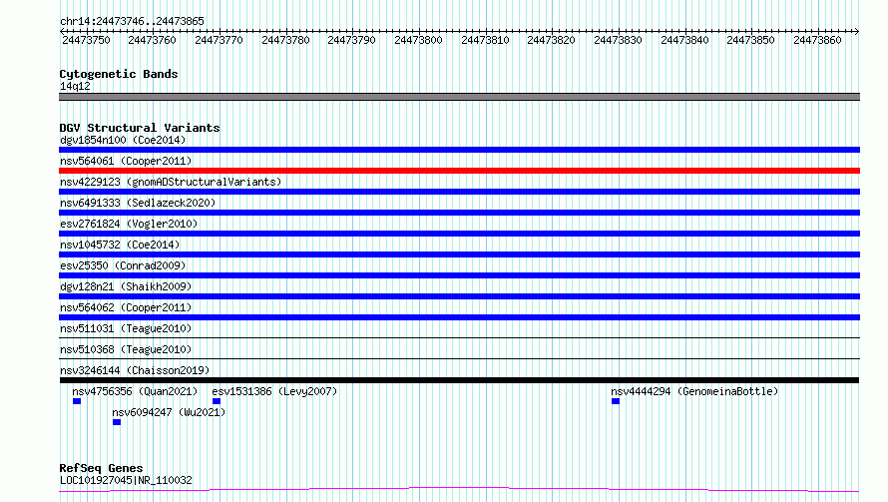This screenshot has height=502, width=888.
Task: Click the dgv1854n100 (Coe2014) label
Action: coord(123,140)
